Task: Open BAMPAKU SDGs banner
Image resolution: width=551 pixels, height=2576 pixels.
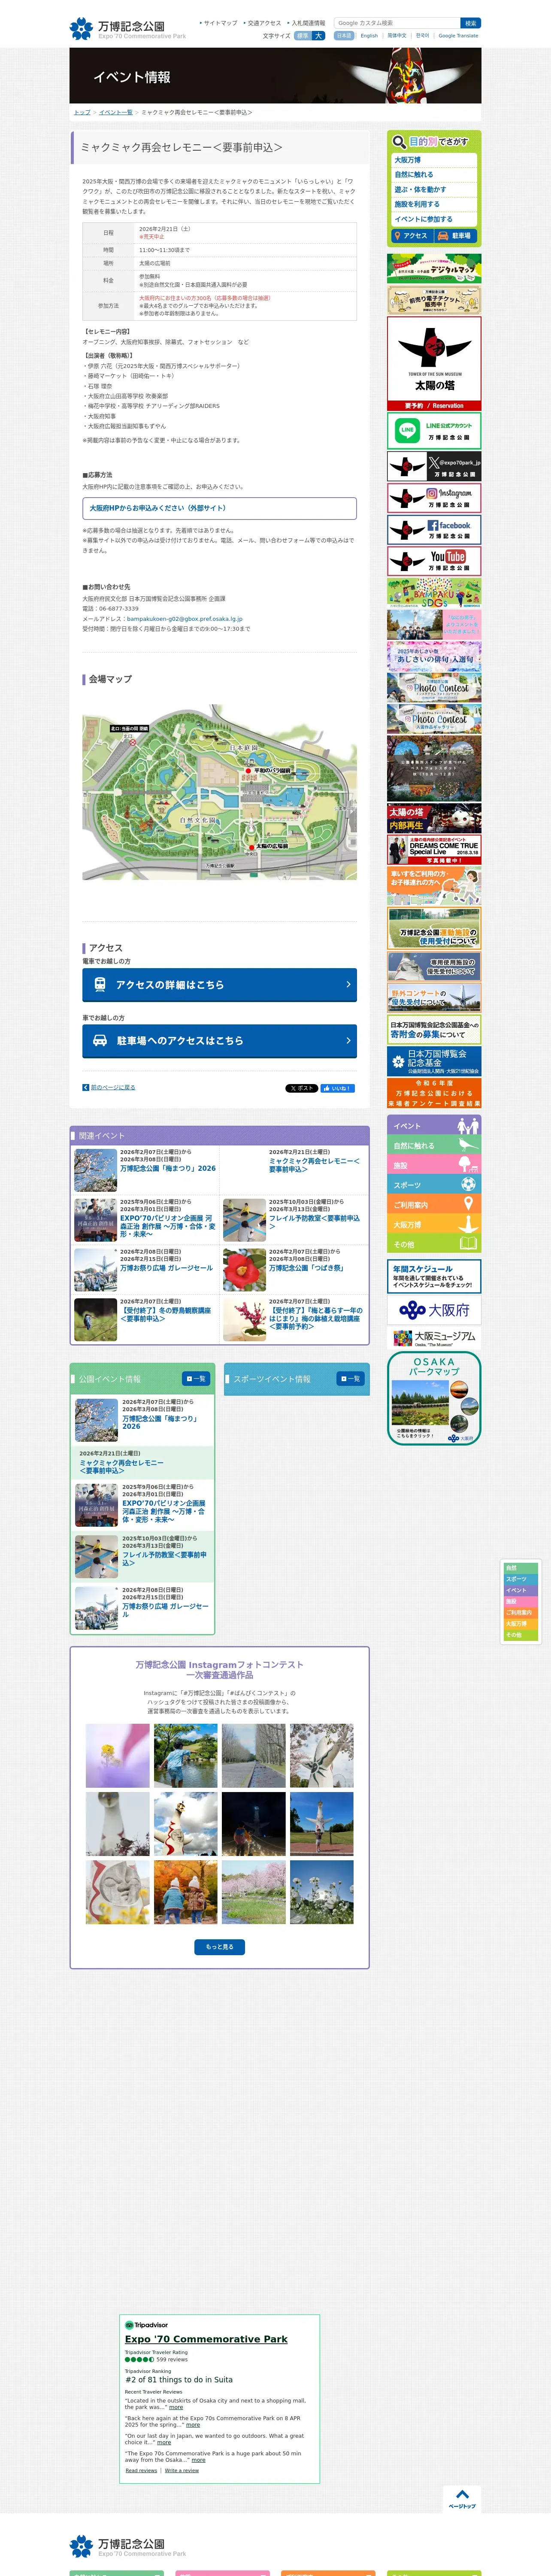Action: 434,593
